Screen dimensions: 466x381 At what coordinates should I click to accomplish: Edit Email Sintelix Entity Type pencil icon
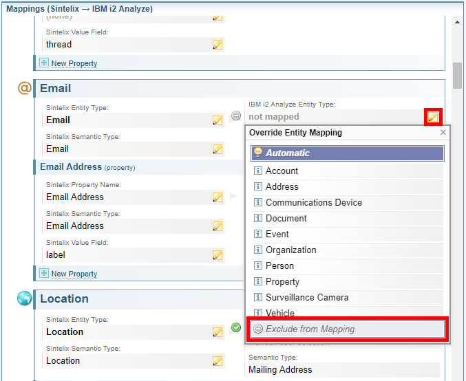coord(218,120)
